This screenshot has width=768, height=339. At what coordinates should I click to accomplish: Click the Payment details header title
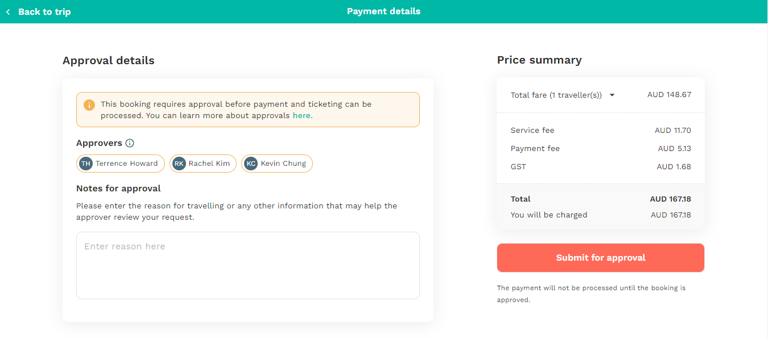coord(384,11)
